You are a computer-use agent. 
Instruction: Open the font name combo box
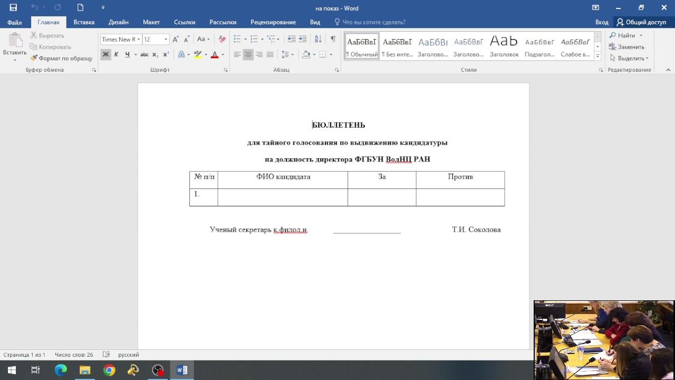pyautogui.click(x=121, y=39)
